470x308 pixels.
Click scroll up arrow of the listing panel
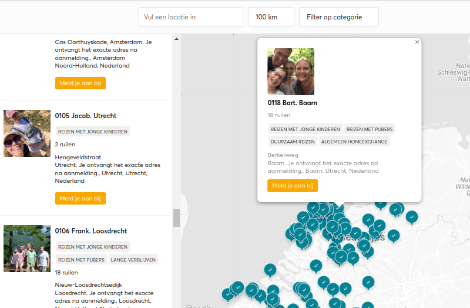pos(177,39)
